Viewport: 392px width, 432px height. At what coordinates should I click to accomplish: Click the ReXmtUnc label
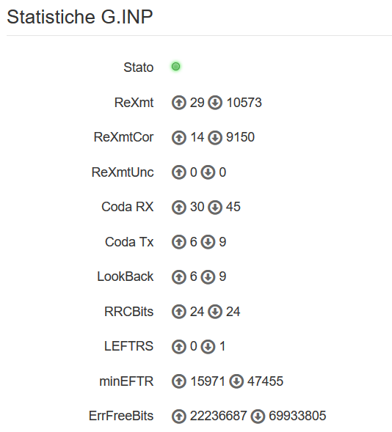123,172
